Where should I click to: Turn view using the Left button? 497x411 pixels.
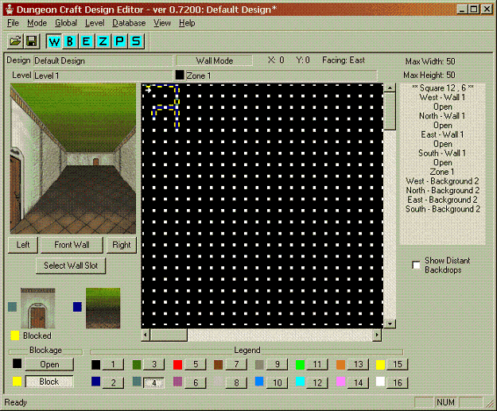coord(23,245)
